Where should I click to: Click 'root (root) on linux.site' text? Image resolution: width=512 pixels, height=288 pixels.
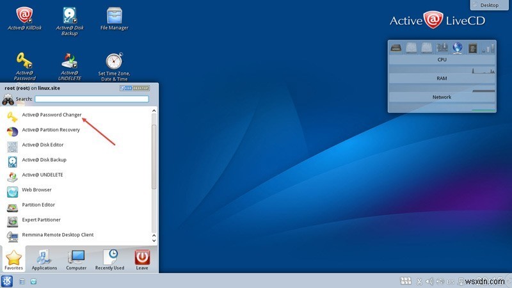pos(33,88)
